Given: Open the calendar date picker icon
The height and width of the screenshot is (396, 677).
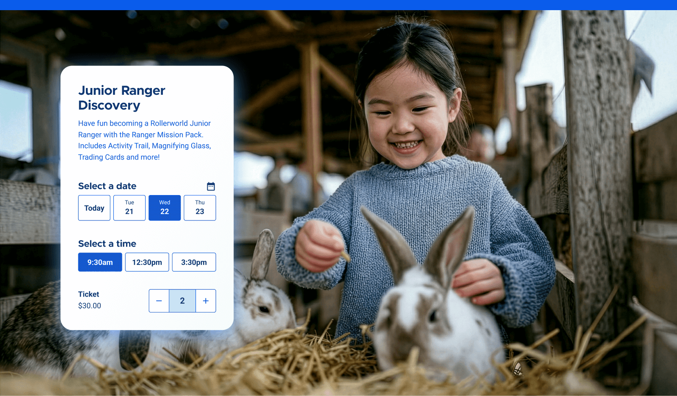Looking at the screenshot, I should point(211,186).
